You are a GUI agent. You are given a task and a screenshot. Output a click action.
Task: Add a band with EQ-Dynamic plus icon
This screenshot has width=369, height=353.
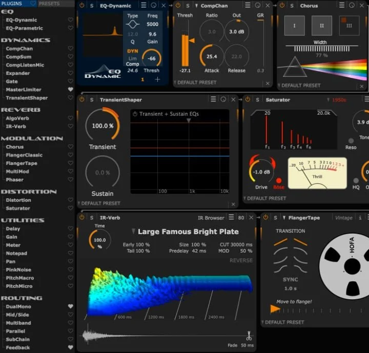[157, 79]
